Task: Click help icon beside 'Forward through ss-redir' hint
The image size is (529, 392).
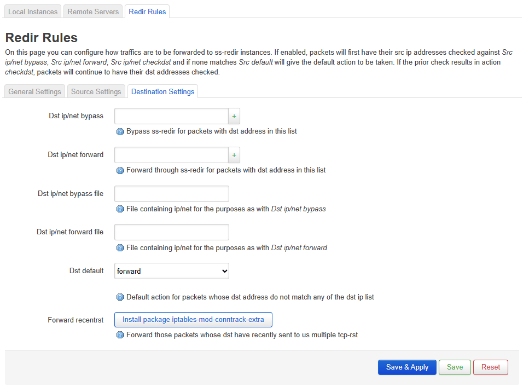Action: tap(120, 170)
